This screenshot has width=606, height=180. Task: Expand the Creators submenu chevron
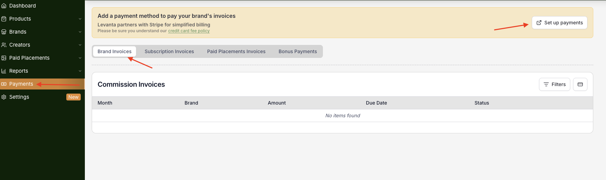[80, 45]
